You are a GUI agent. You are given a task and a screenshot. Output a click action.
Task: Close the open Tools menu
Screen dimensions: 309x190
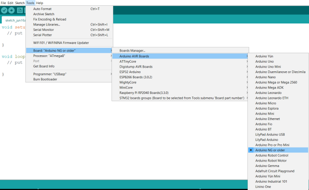(x=30, y=3)
